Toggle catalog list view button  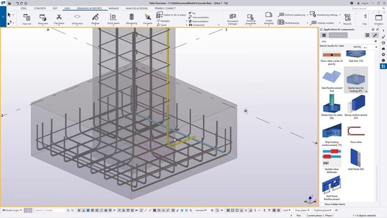tap(367, 35)
